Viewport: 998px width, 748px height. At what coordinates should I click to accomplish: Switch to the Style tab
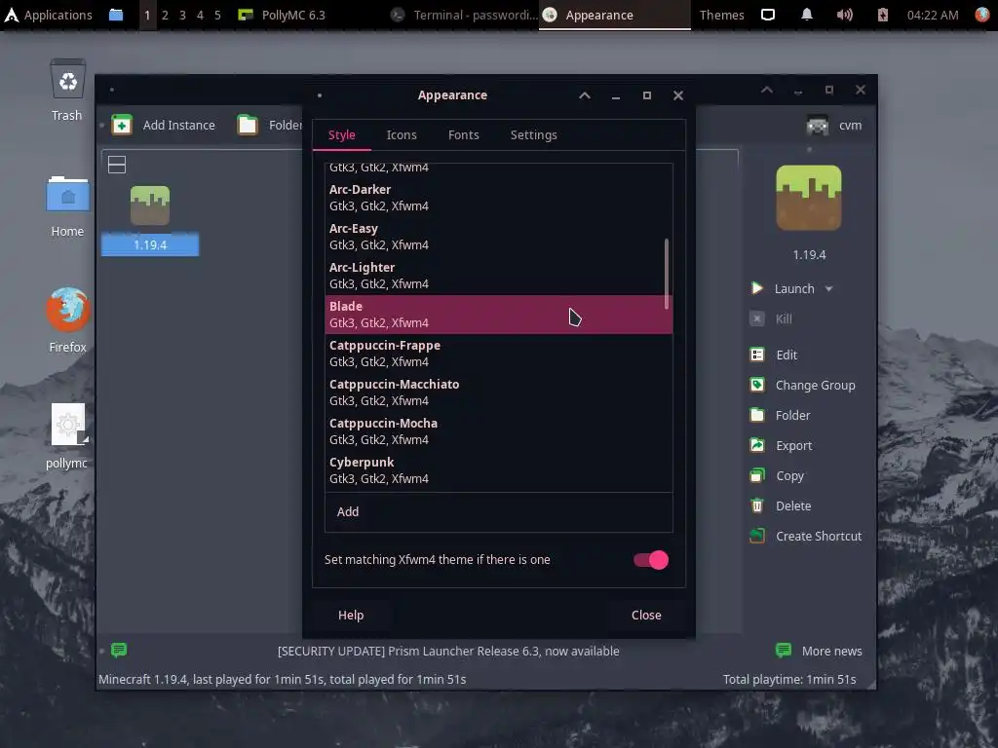(342, 134)
